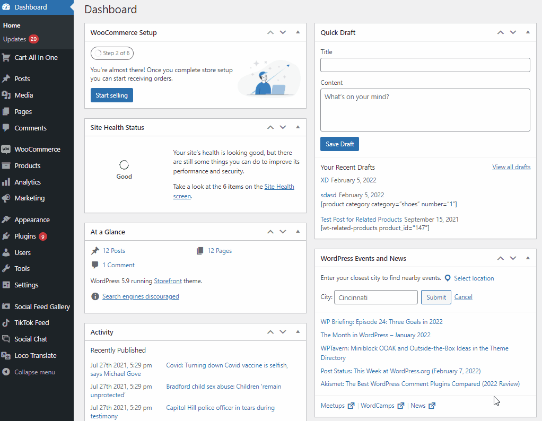Move the Site Health Status panel down
Screen dimensions: 542x421
coord(283,127)
